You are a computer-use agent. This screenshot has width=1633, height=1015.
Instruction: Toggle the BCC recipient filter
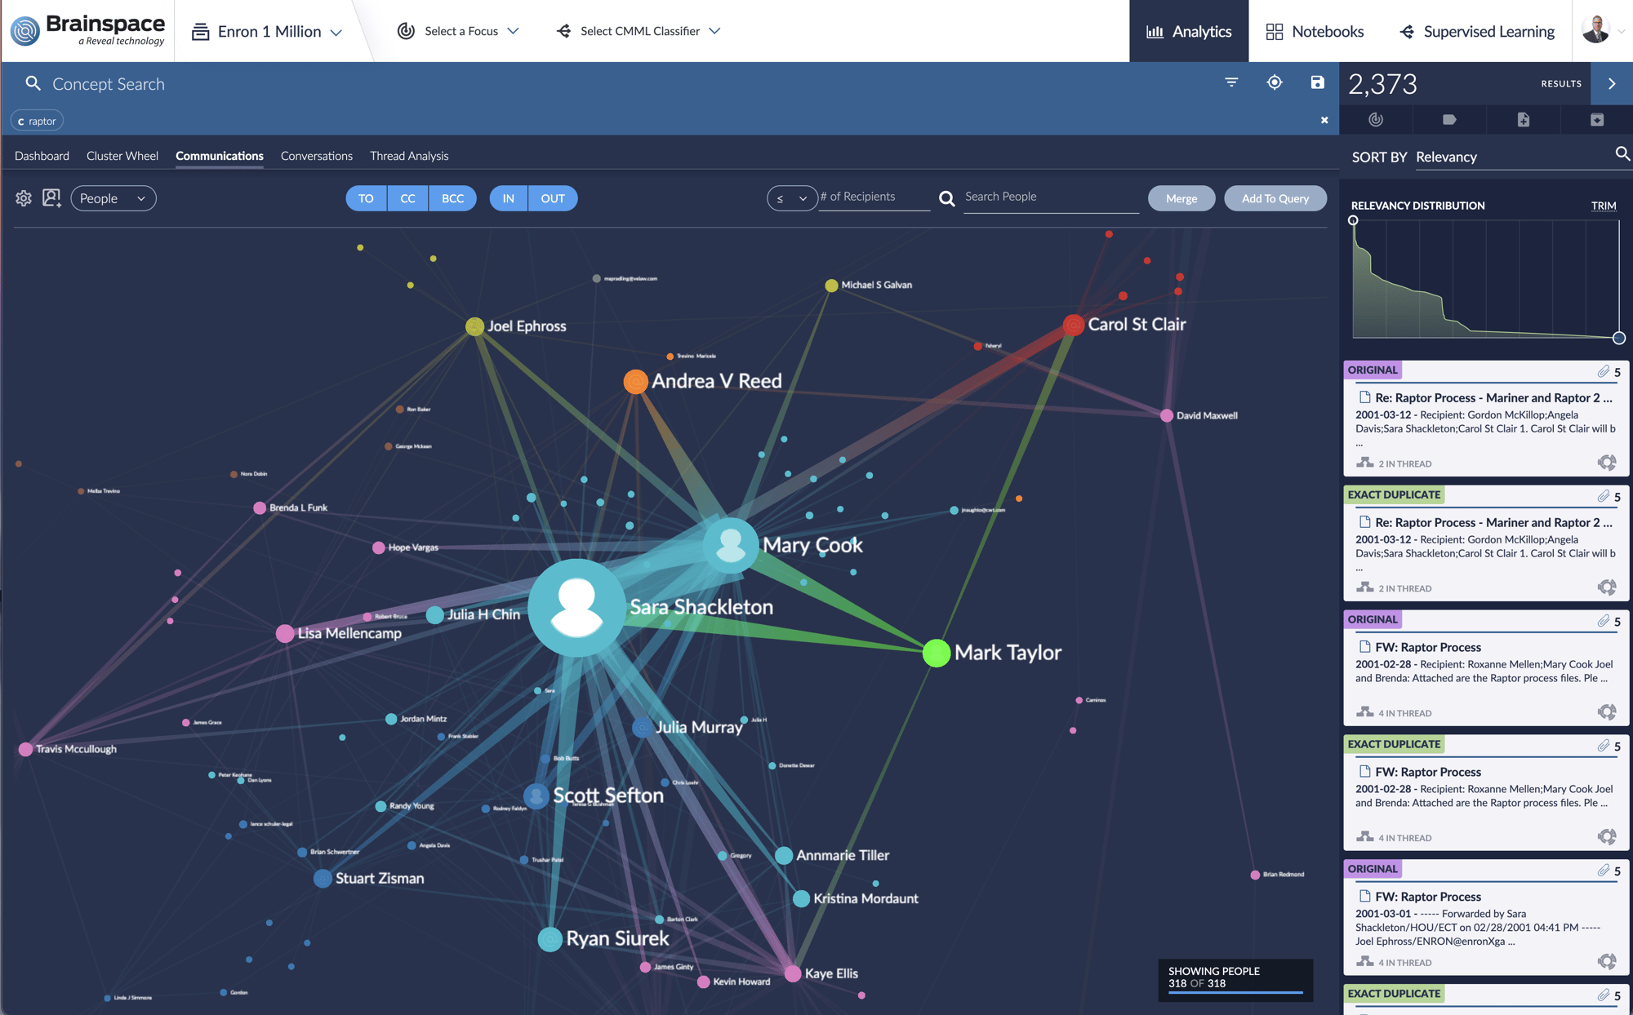point(452,198)
